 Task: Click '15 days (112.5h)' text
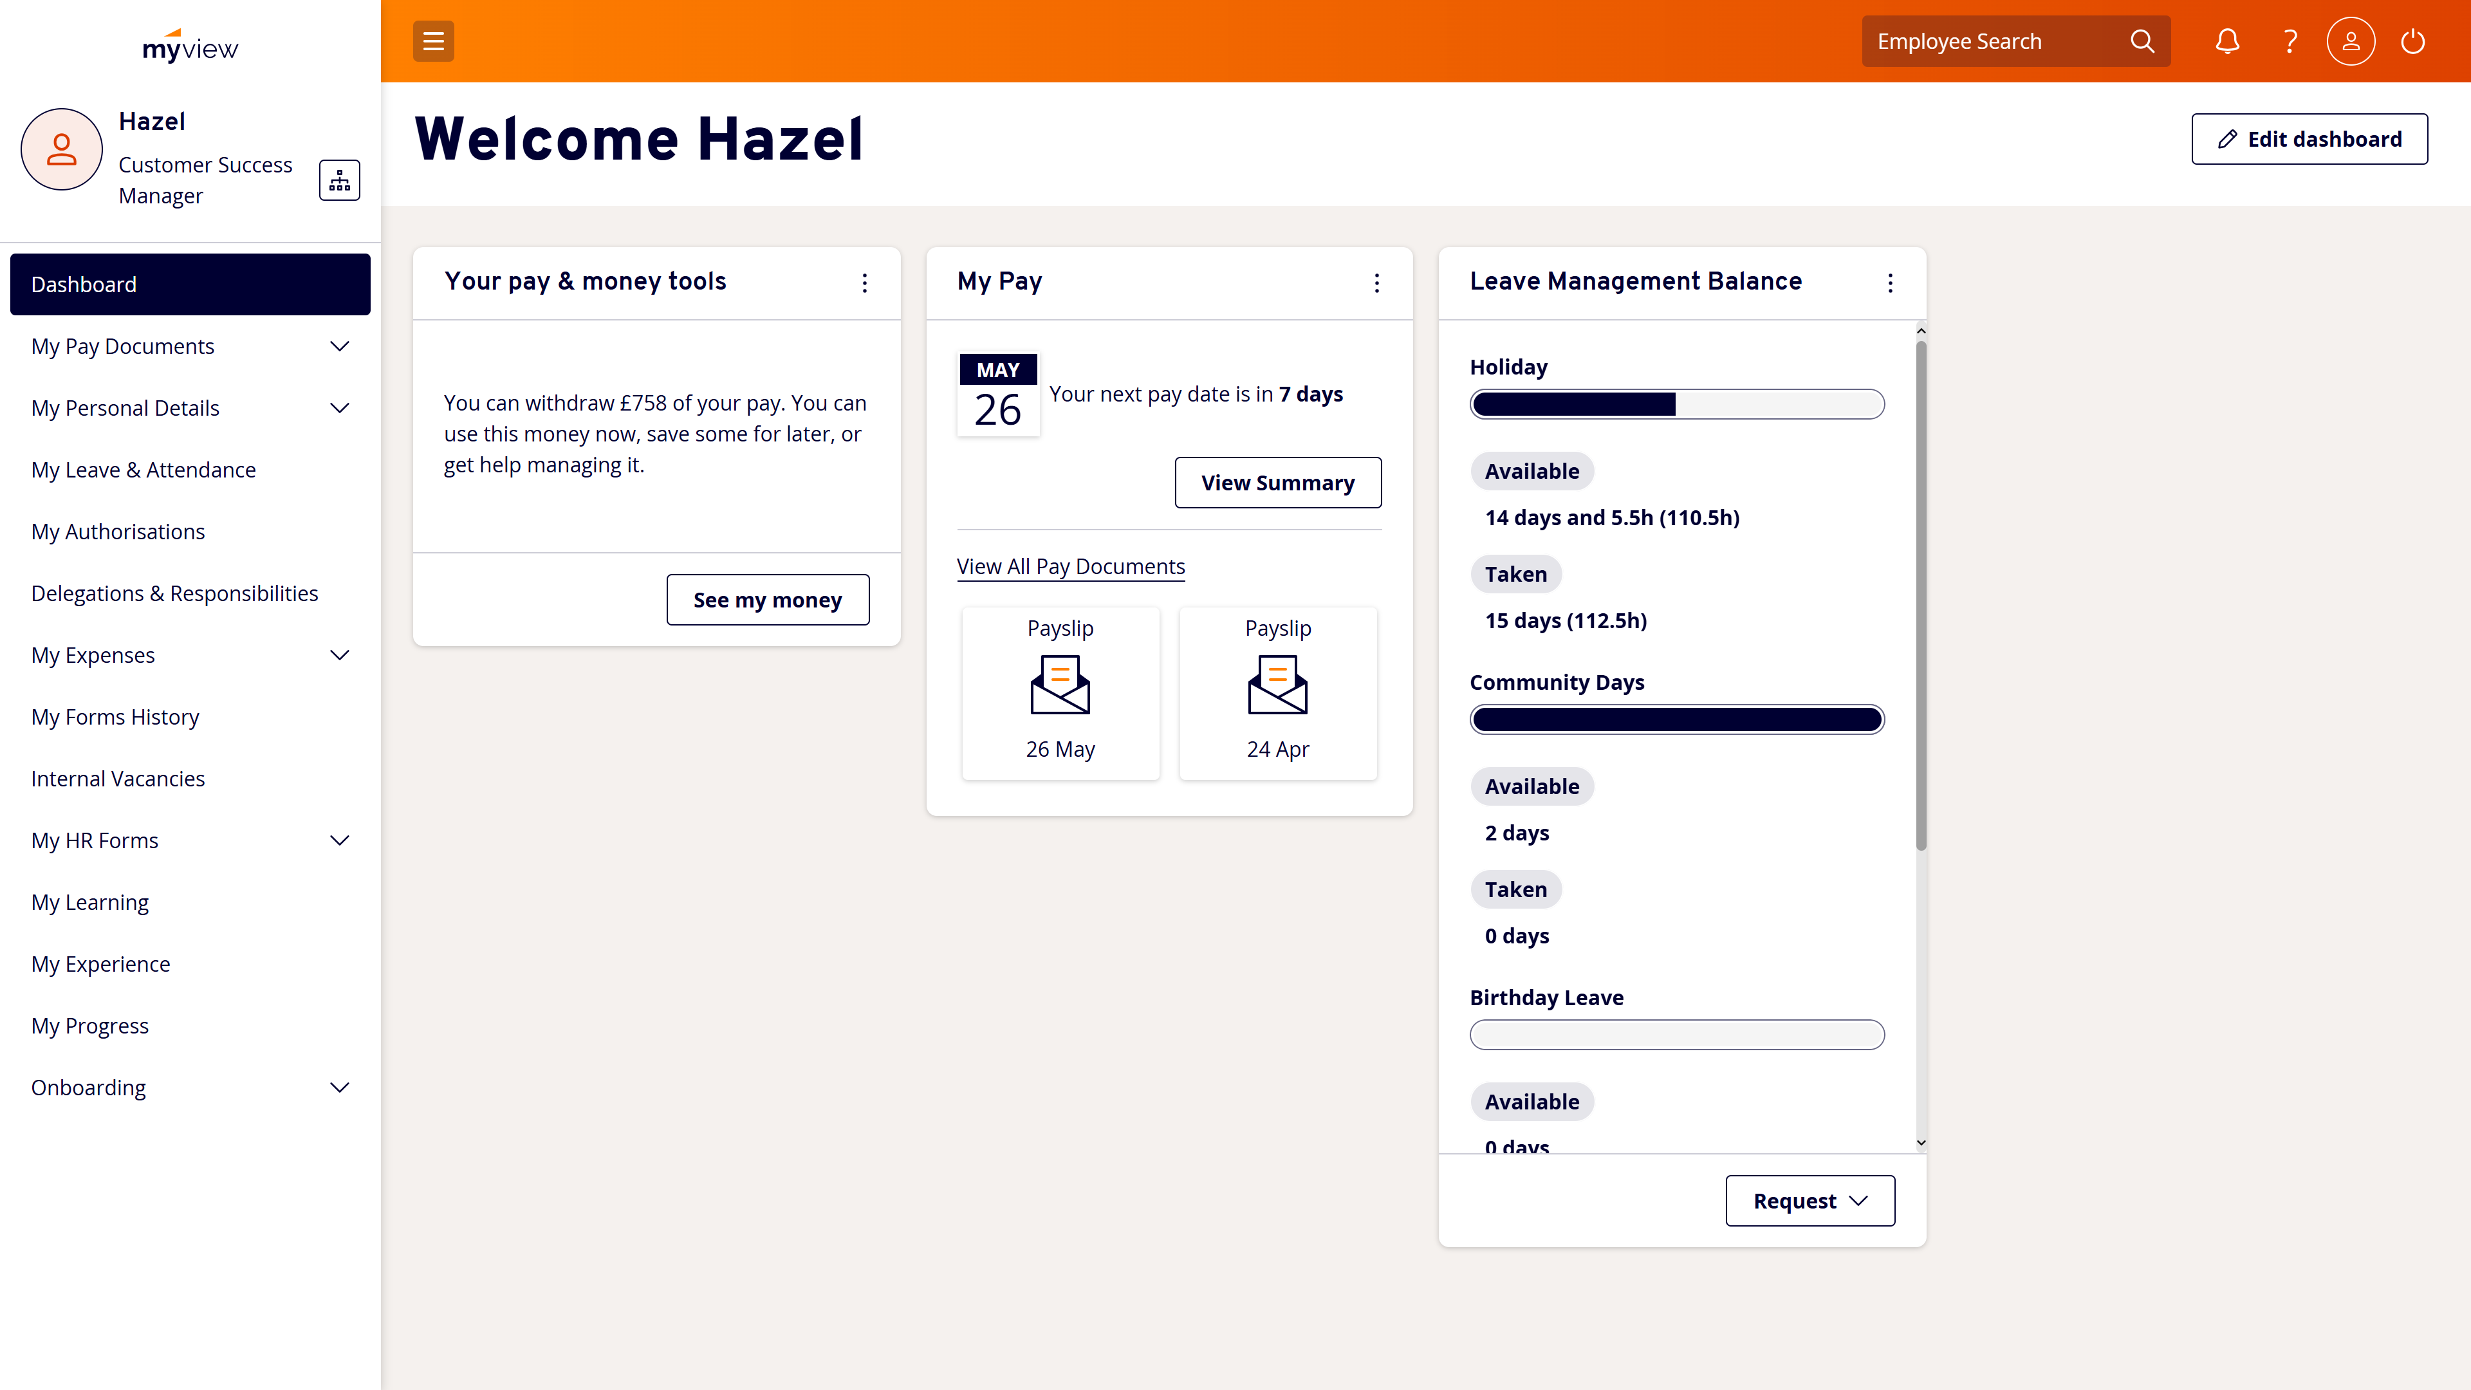(x=1566, y=620)
